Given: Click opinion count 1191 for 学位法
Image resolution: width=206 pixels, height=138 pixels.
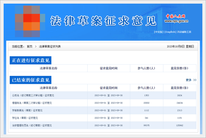Looking at the screenshot, I should coord(180,118).
